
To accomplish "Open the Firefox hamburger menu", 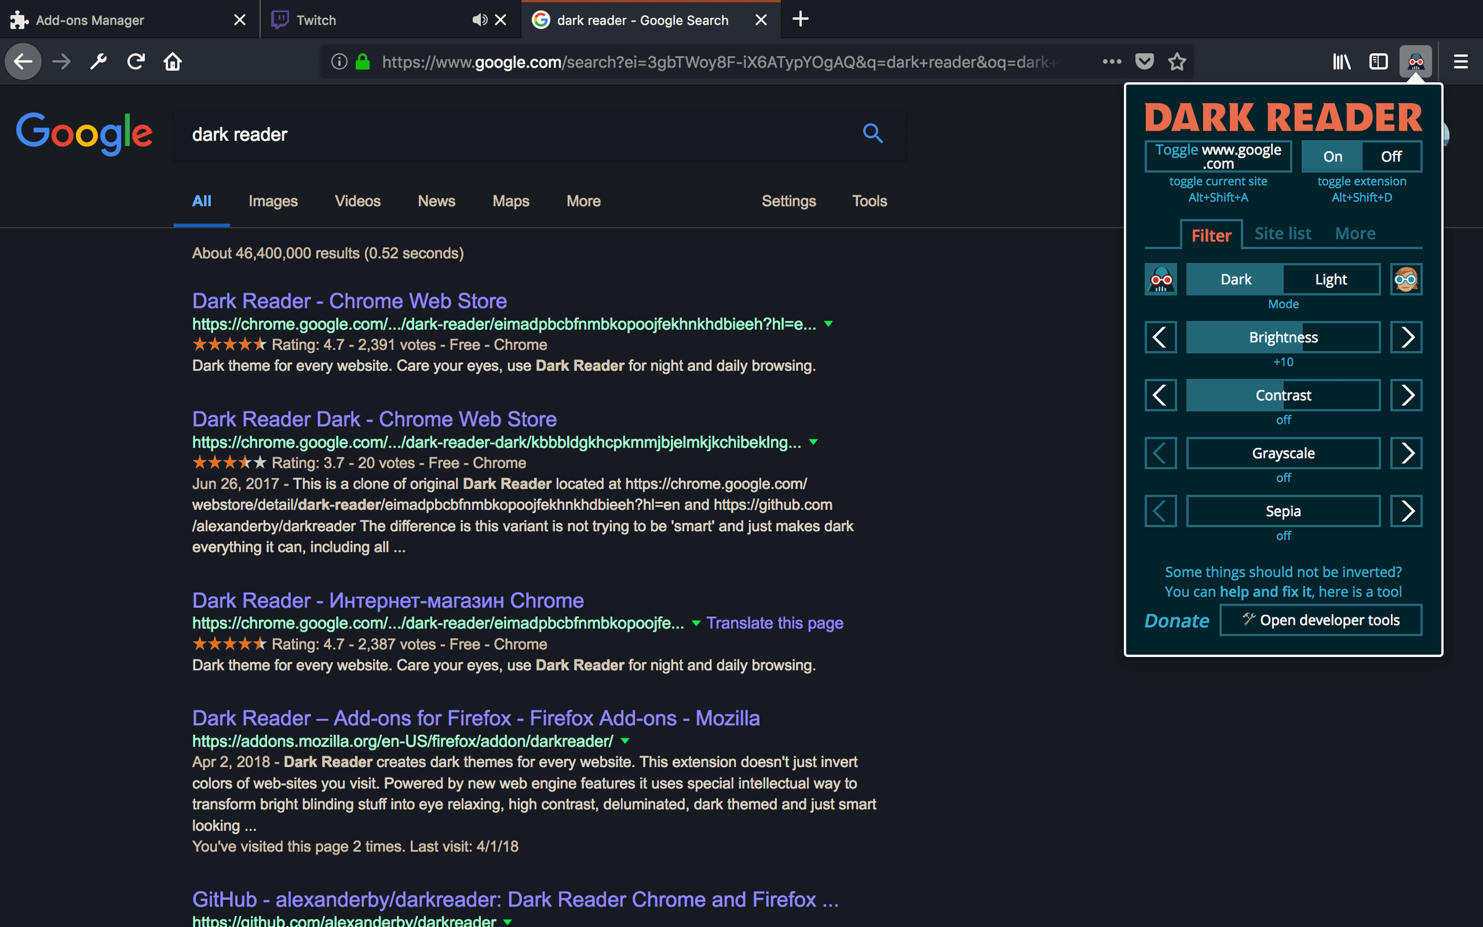I will coord(1460,61).
